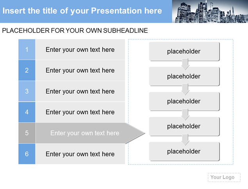
Task: Select the blue number 1 box
Action: 27,50
